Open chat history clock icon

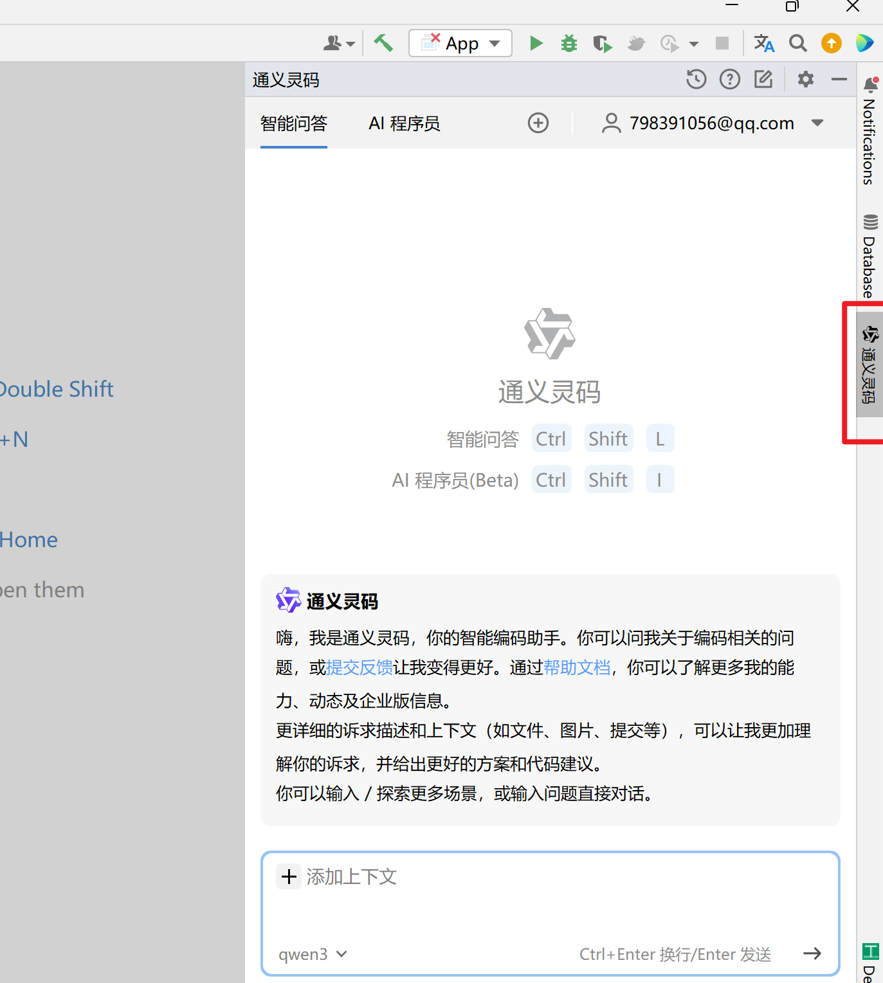[696, 79]
